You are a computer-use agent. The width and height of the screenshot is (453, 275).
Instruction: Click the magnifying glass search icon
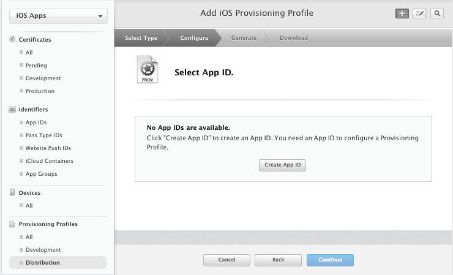437,13
